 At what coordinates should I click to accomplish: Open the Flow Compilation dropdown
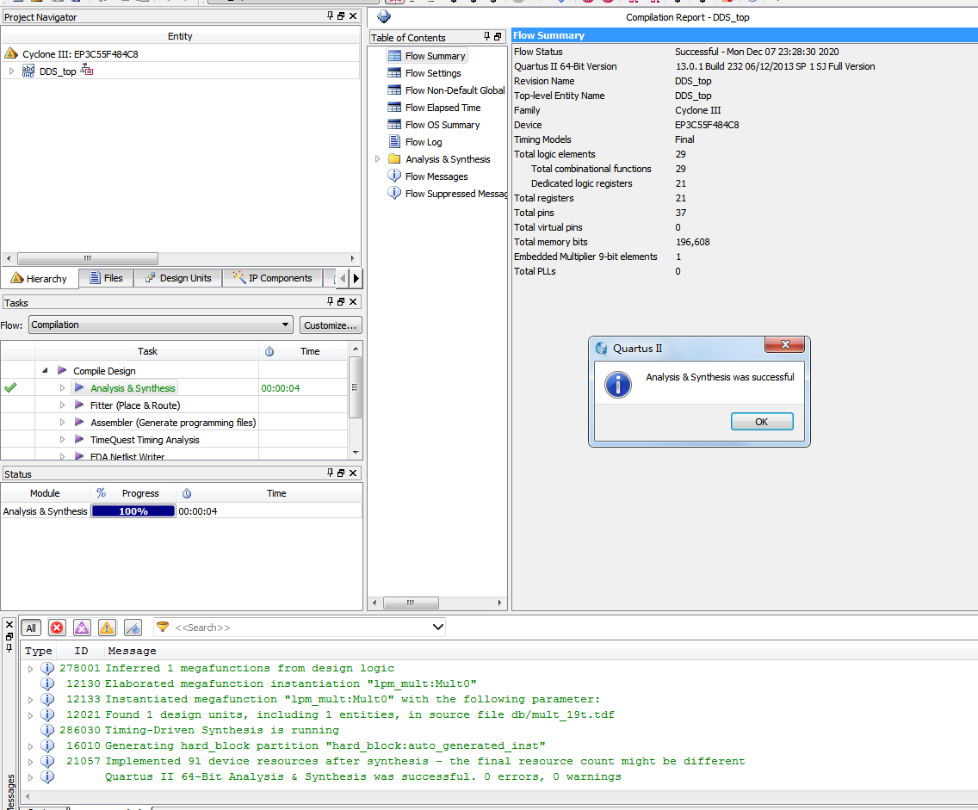[x=285, y=325]
